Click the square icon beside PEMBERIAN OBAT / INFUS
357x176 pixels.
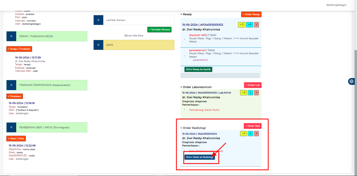point(11,128)
